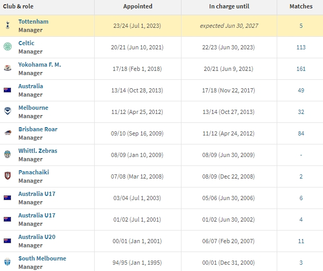Screen dimensions: 323x271
Task: Click South Melbourne's matches count 3
Action: 301,263
